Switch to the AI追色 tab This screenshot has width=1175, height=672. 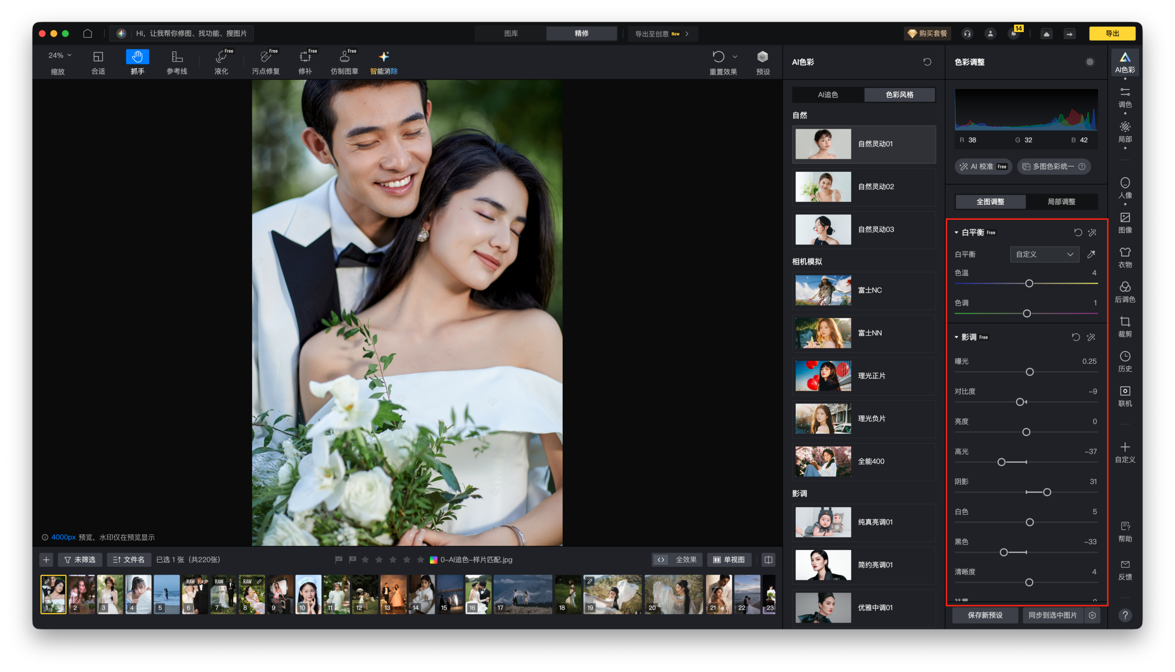(828, 95)
